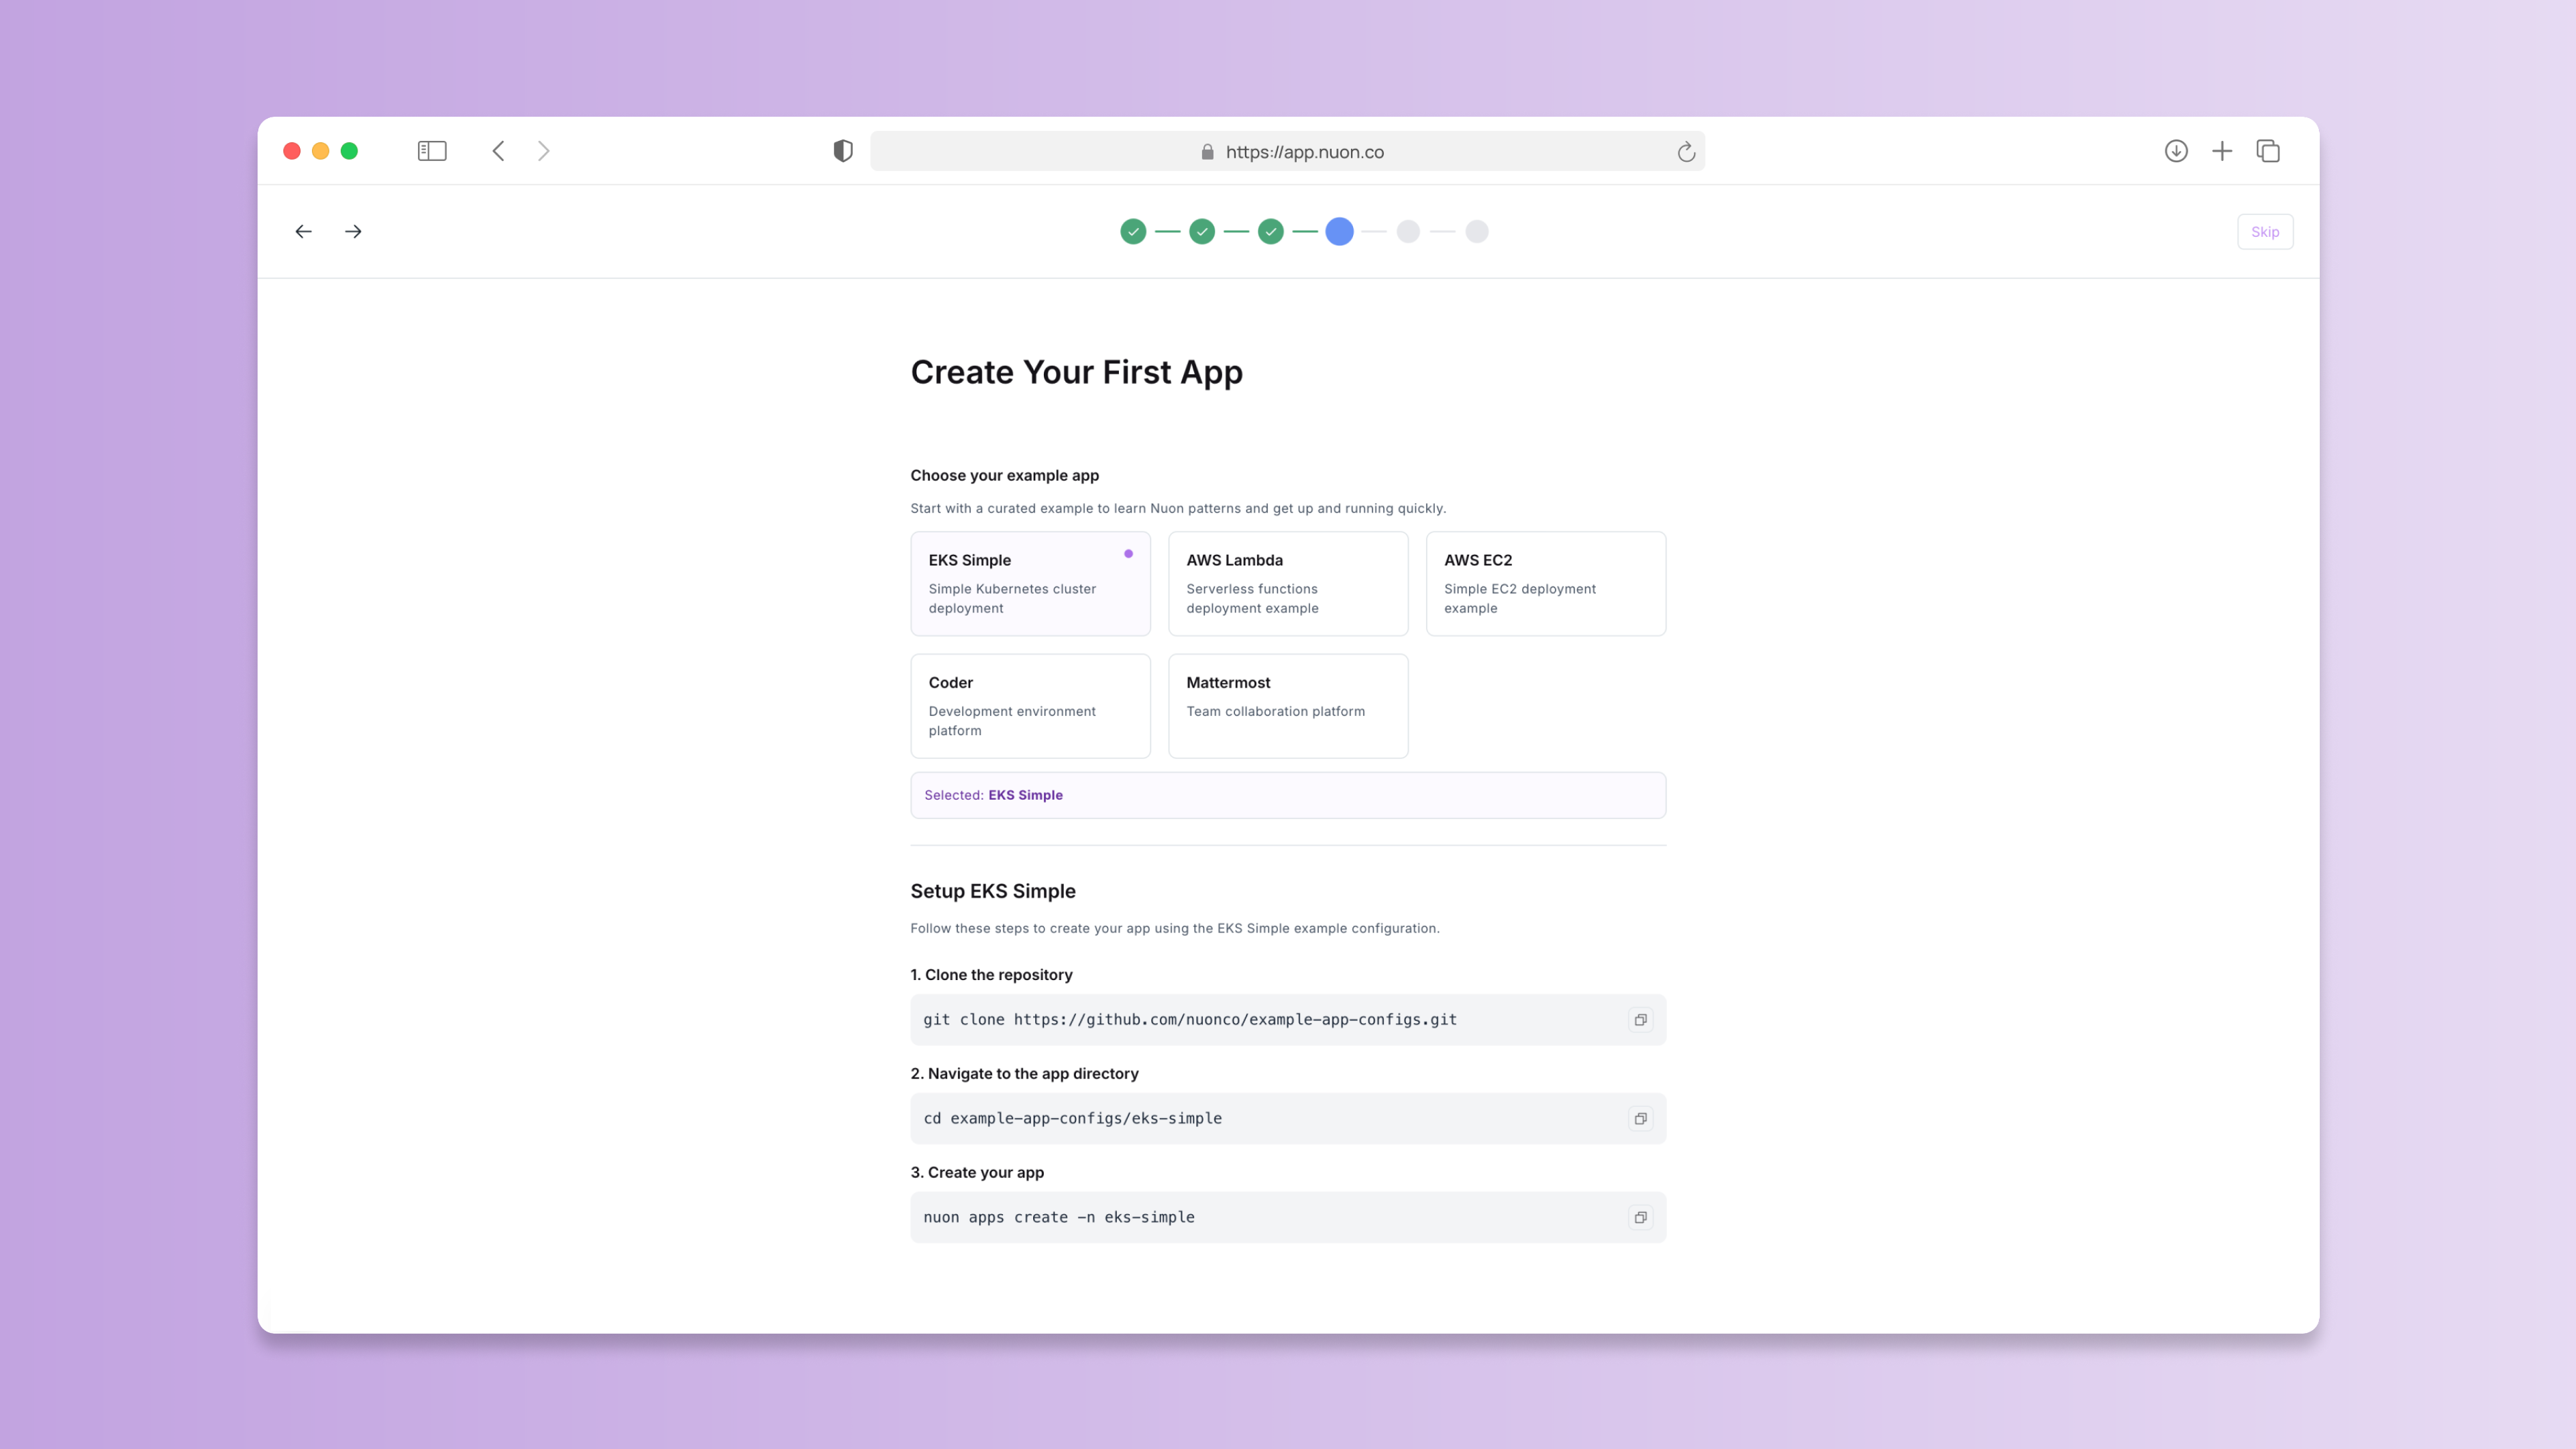Maximize the window with the green button
Image resolution: width=2576 pixels, height=1449 pixels.
click(349, 151)
